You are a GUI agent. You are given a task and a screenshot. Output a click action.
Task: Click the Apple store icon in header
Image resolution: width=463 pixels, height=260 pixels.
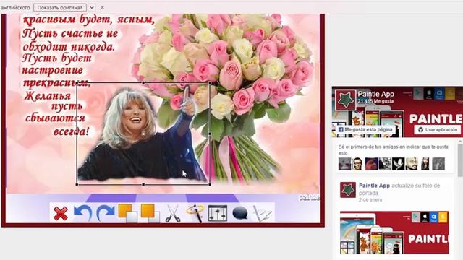429,94
